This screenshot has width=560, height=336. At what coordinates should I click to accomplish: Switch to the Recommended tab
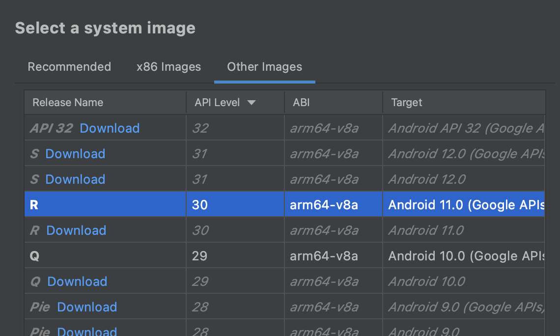69,67
